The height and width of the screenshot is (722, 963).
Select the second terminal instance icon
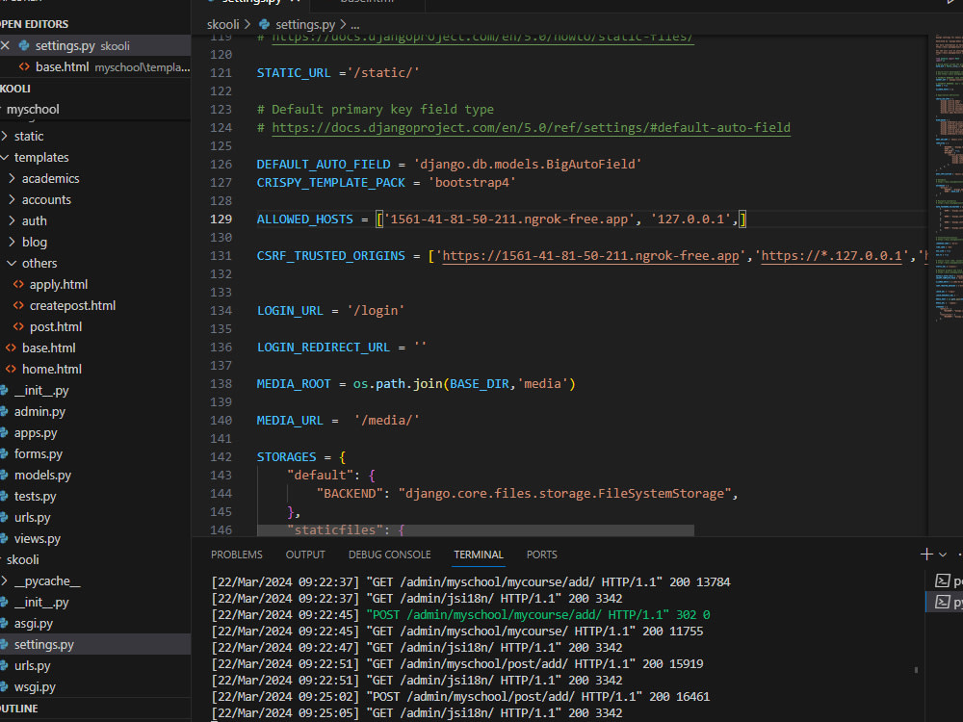(943, 603)
